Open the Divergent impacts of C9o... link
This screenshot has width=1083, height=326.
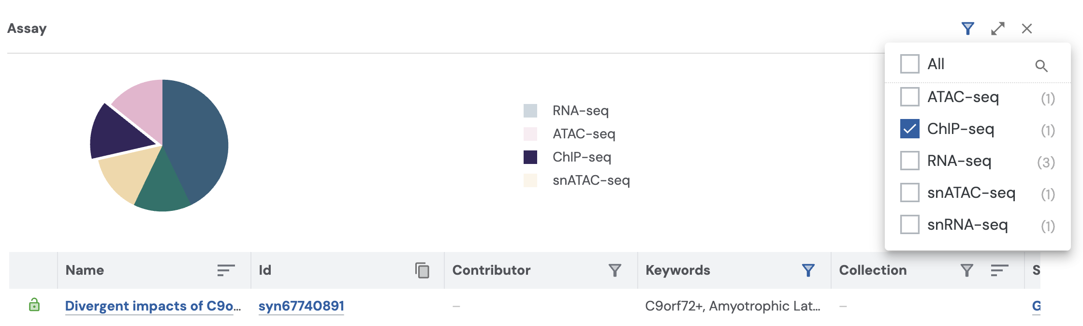tap(153, 306)
